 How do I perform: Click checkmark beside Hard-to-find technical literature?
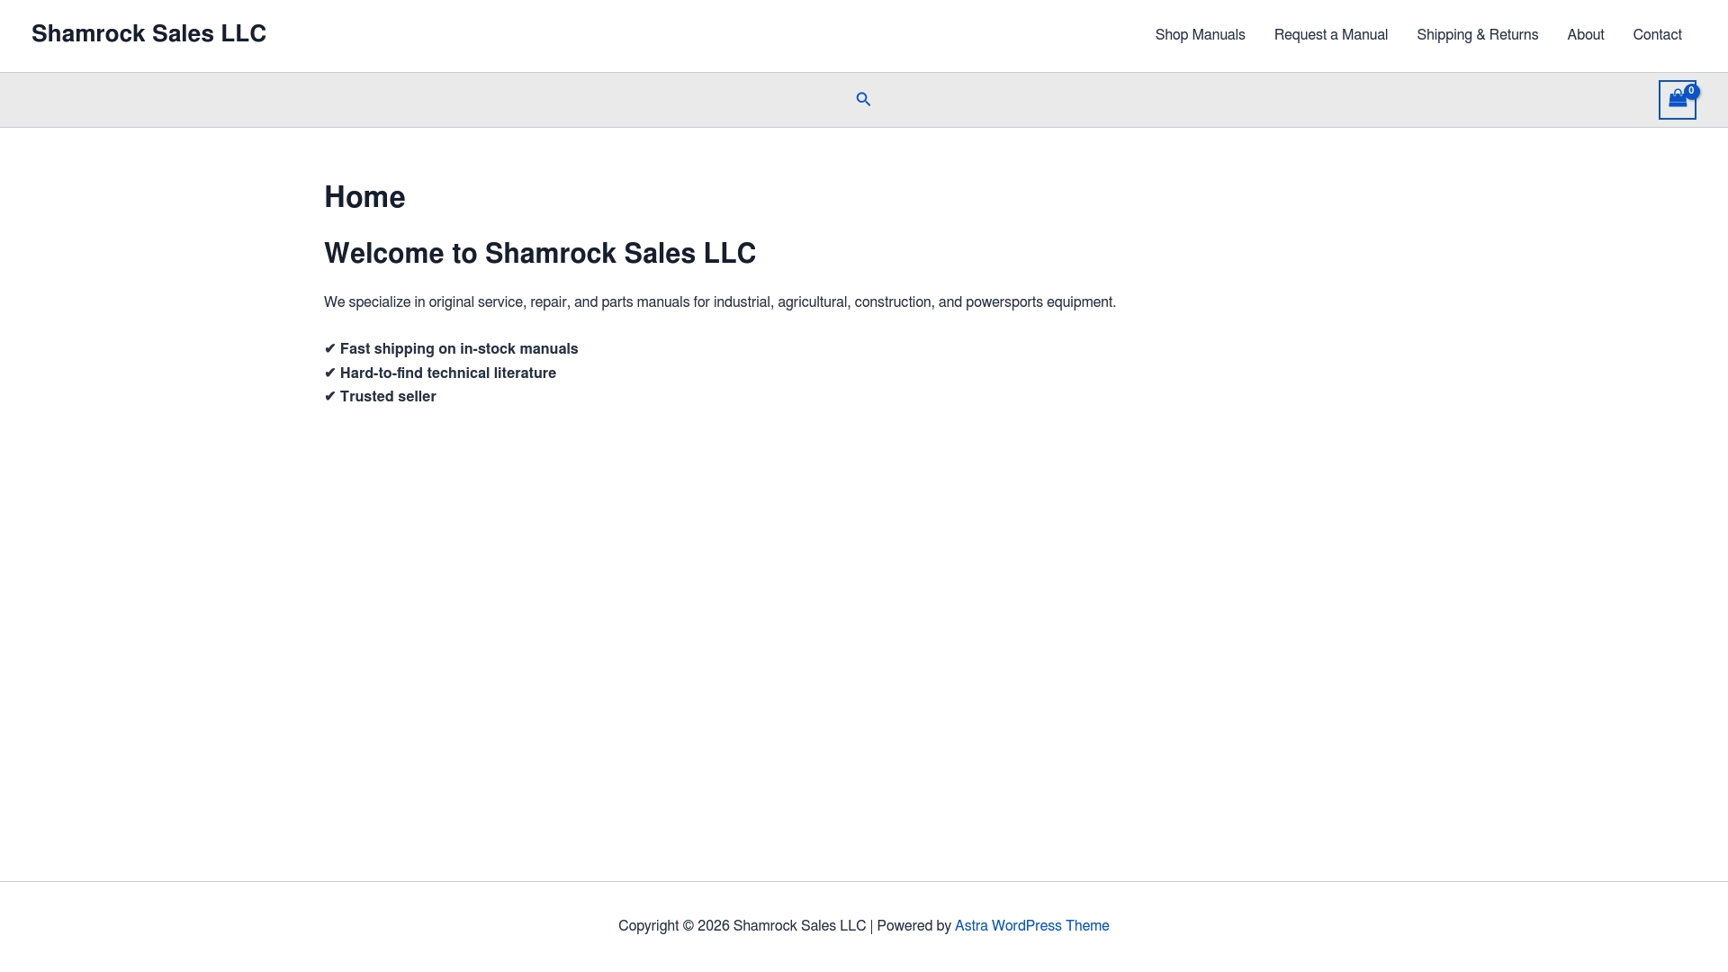(x=329, y=373)
